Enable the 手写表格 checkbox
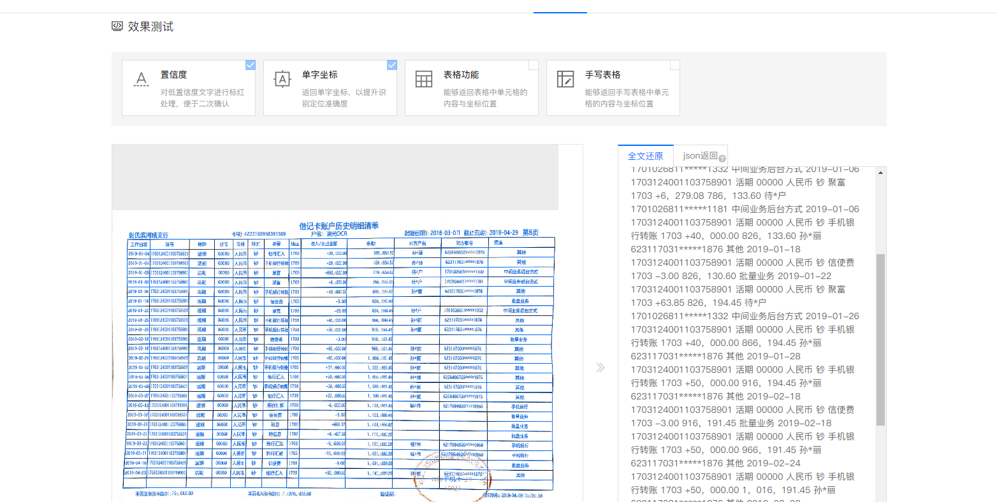Screen dimensions: 997x502 [675, 65]
